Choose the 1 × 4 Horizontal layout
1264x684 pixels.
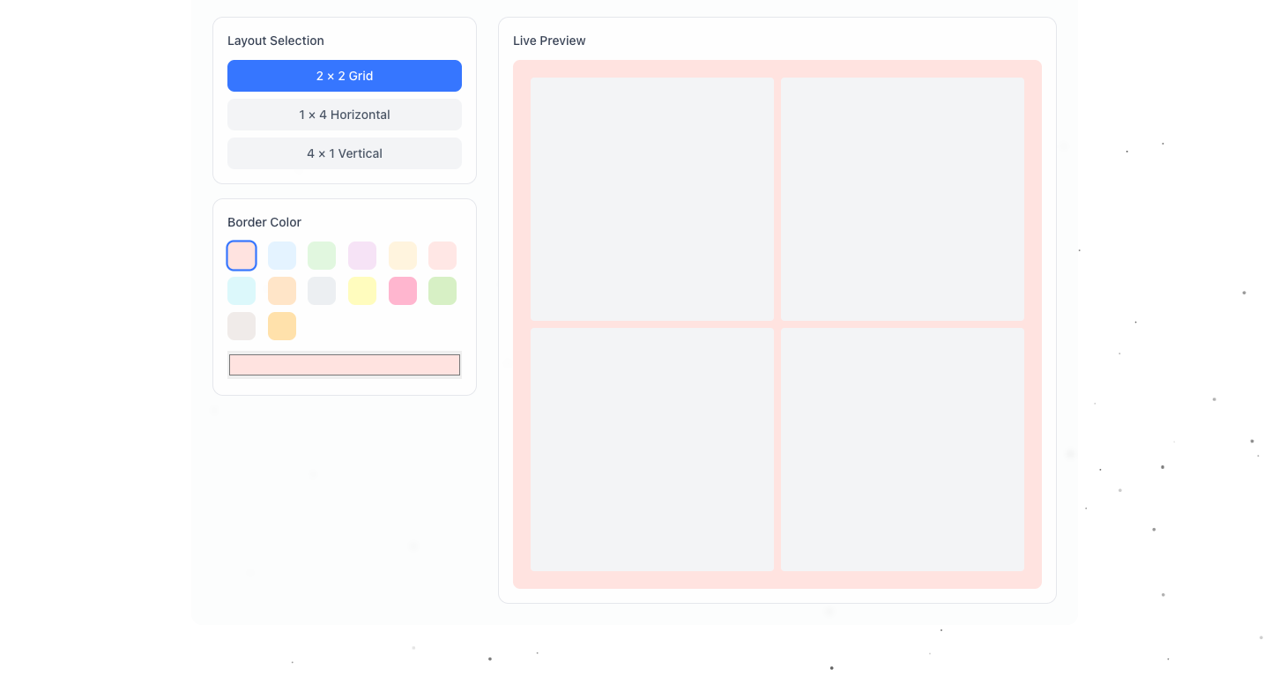[345, 115]
